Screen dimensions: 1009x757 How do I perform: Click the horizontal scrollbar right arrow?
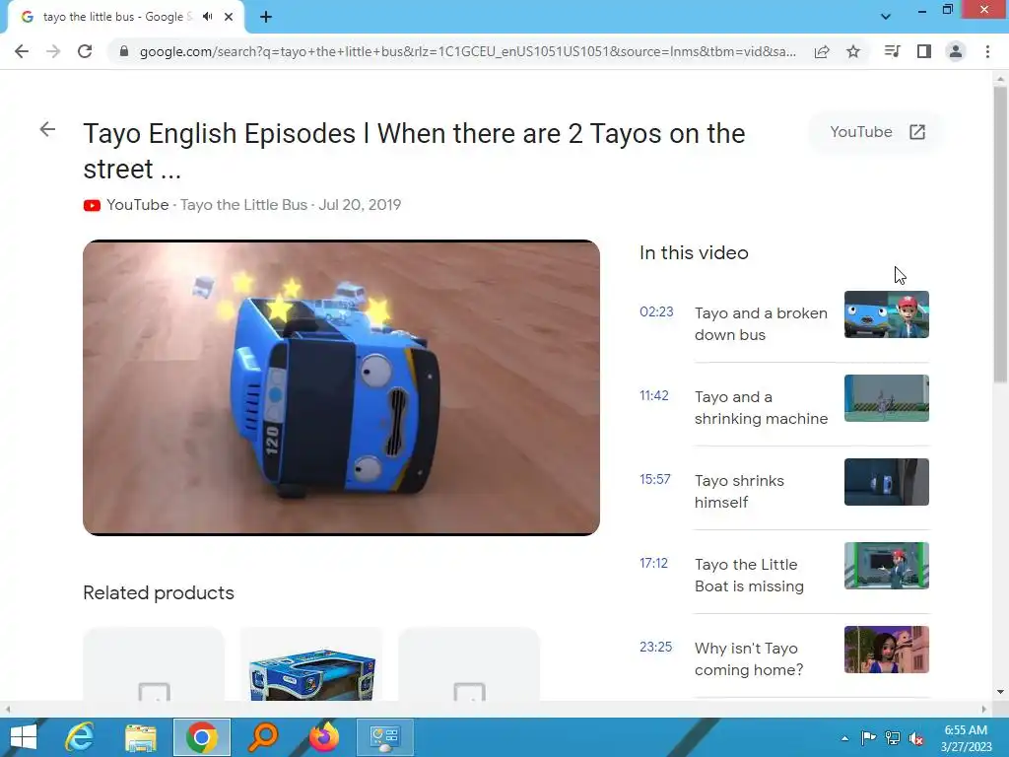click(x=984, y=709)
